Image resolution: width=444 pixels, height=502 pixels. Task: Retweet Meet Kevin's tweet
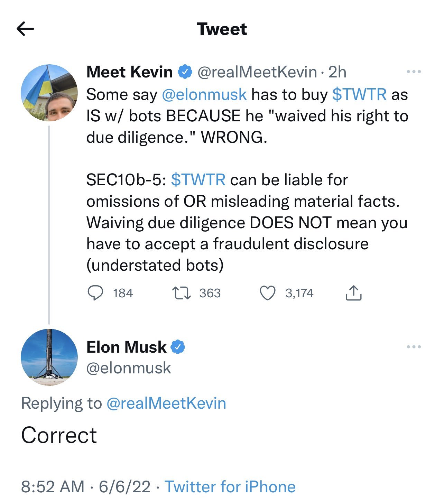181,293
